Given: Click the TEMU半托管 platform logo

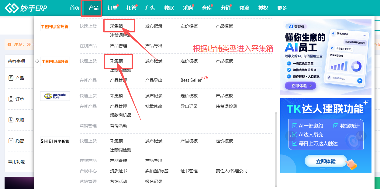Looking at the screenshot, I should [x=55, y=61].
